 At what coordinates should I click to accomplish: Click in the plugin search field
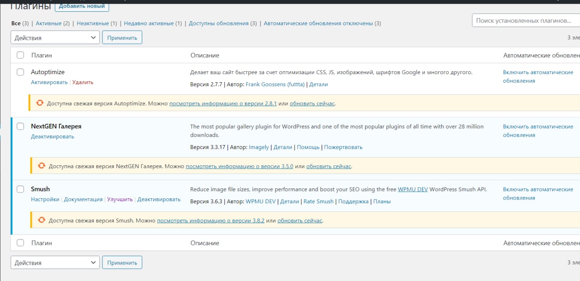coord(526,20)
